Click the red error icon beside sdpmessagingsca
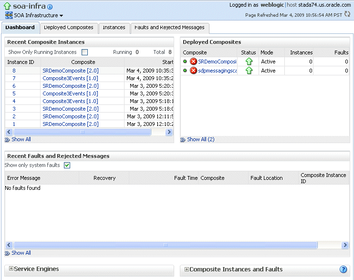This screenshot has width=354, height=280. [193, 71]
